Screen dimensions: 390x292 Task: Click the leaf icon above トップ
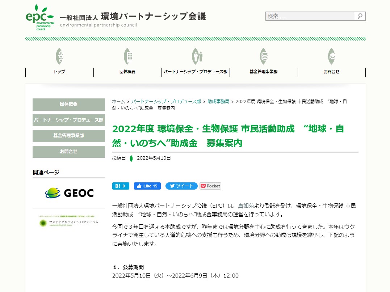coord(59,56)
